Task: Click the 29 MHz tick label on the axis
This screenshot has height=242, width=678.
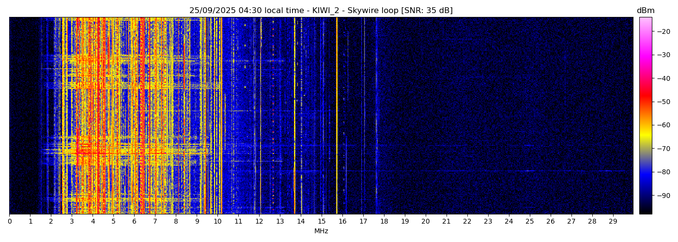Action: click(x=613, y=222)
